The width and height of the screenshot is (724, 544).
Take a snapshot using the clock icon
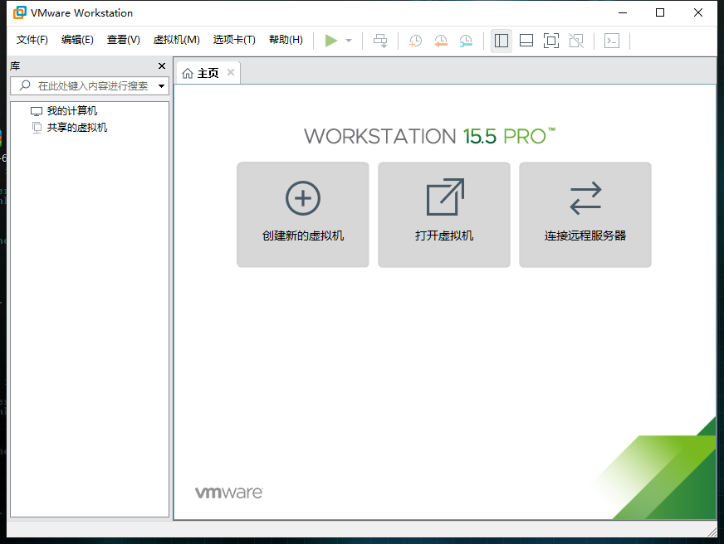(415, 40)
